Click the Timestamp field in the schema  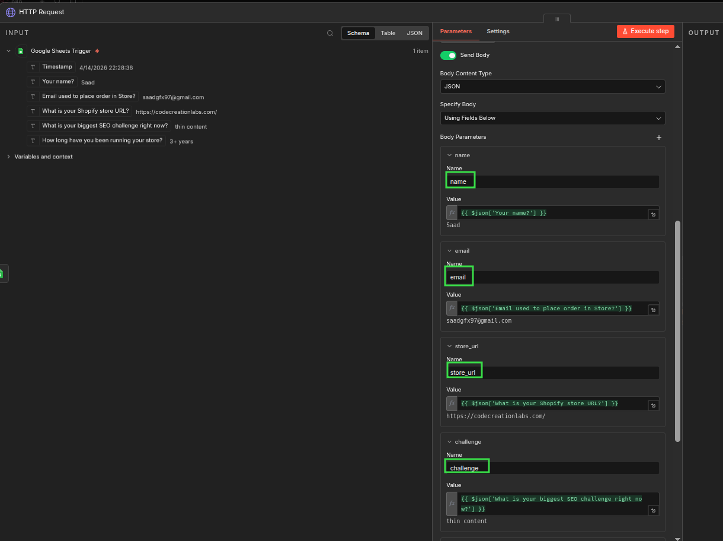pyautogui.click(x=57, y=67)
